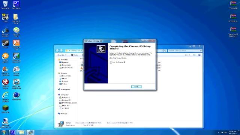The image size is (240, 135).
Task: Open the CamStudio desktop shortcut
Action: point(16,5)
